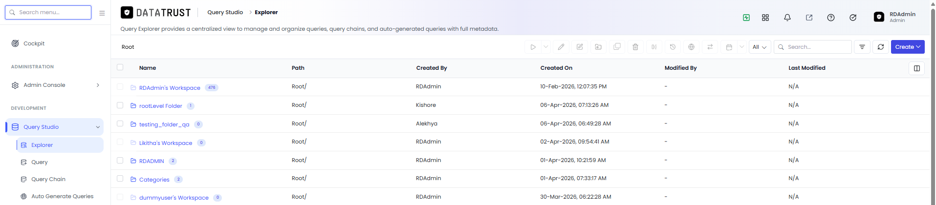
Task: Open Cockpit in the sidebar
Action: 34,43
